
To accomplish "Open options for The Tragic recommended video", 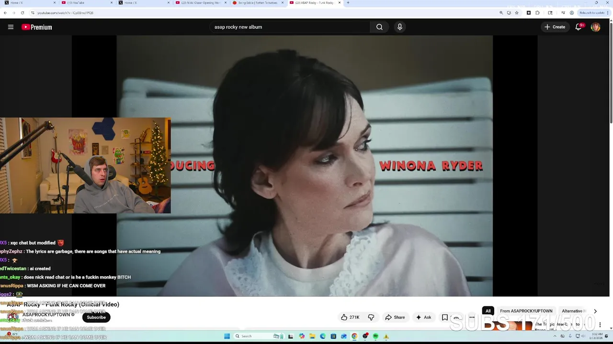I will (x=600, y=325).
